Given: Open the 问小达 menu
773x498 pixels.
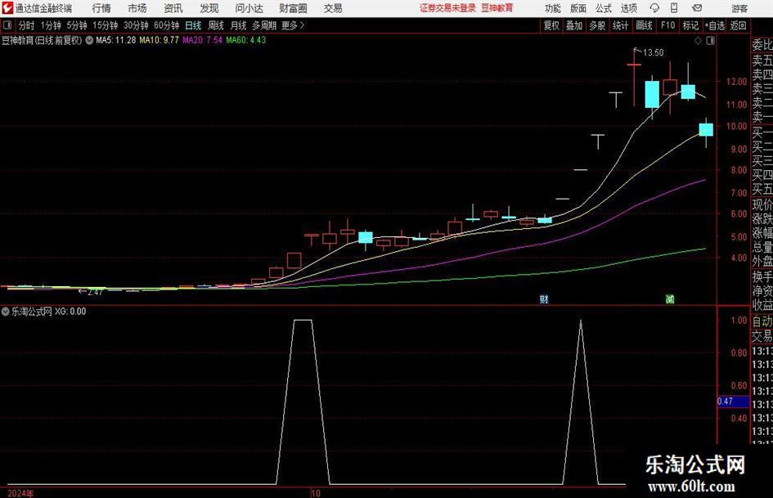Looking at the screenshot, I should 249,8.
